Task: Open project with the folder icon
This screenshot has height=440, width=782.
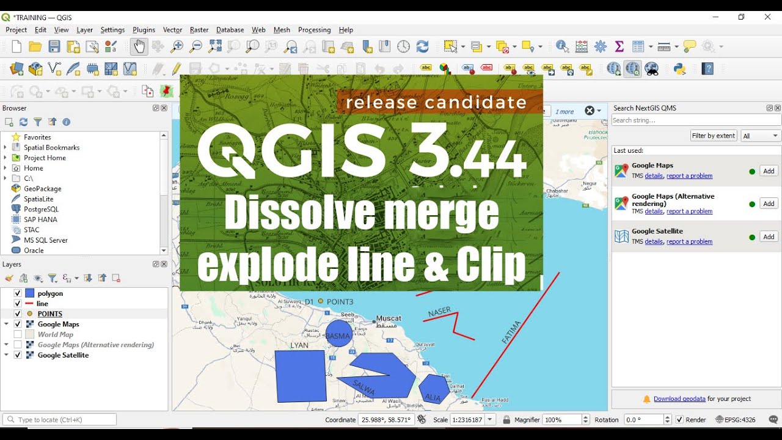Action: [35, 46]
